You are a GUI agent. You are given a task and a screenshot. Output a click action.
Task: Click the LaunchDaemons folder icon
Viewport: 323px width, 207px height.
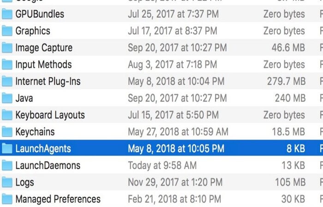(7, 166)
